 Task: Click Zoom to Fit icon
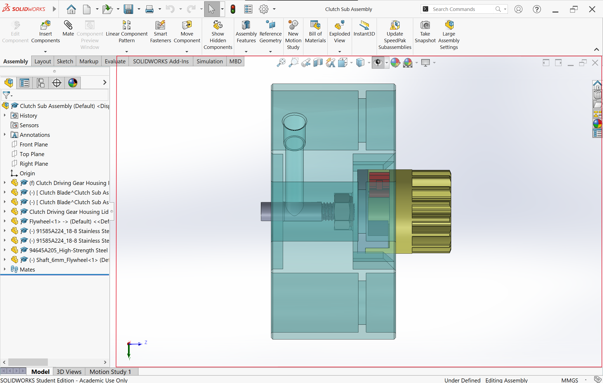(281, 63)
